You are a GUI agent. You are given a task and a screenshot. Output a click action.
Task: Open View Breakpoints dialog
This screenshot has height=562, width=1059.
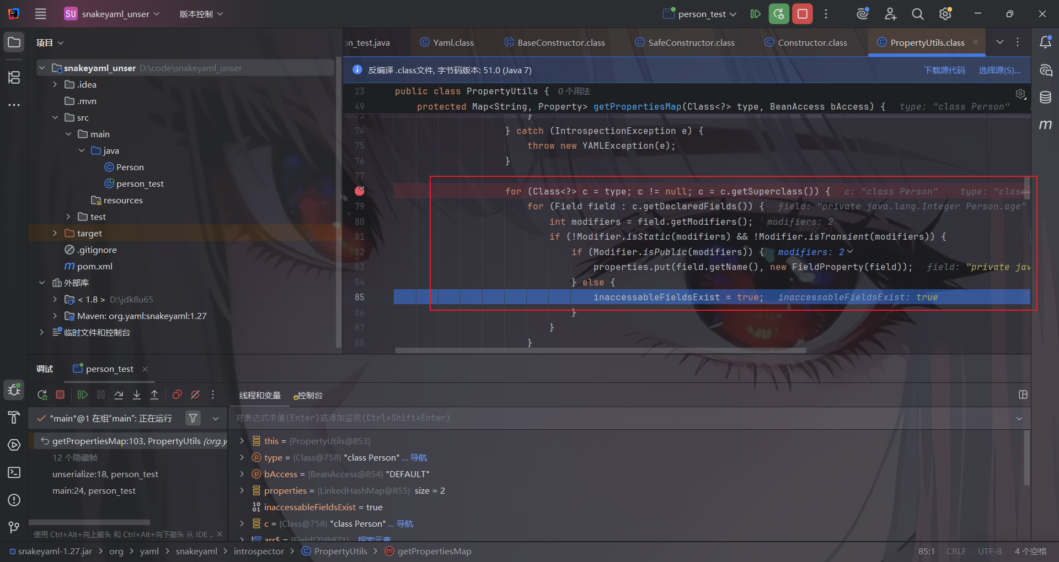click(177, 395)
